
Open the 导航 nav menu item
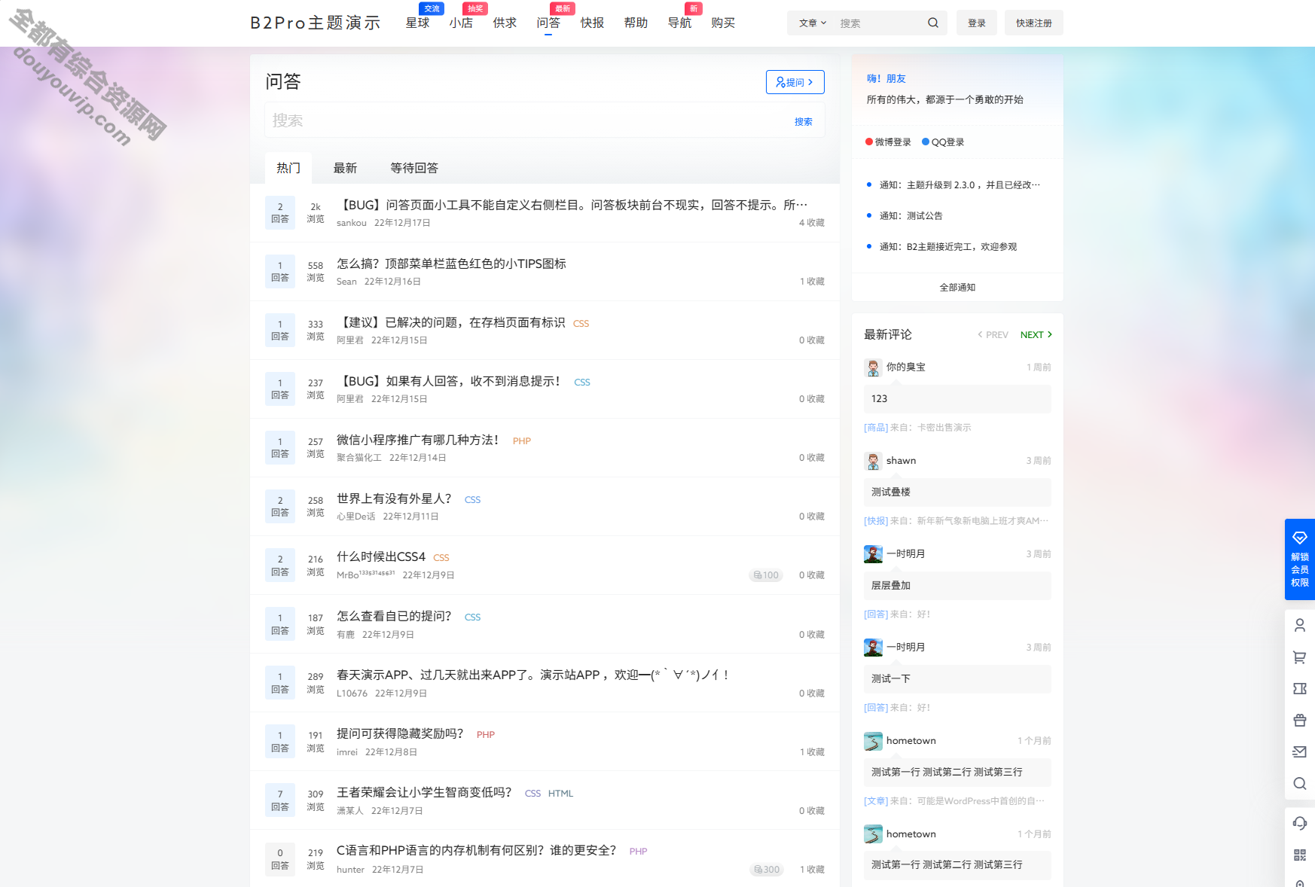679,23
